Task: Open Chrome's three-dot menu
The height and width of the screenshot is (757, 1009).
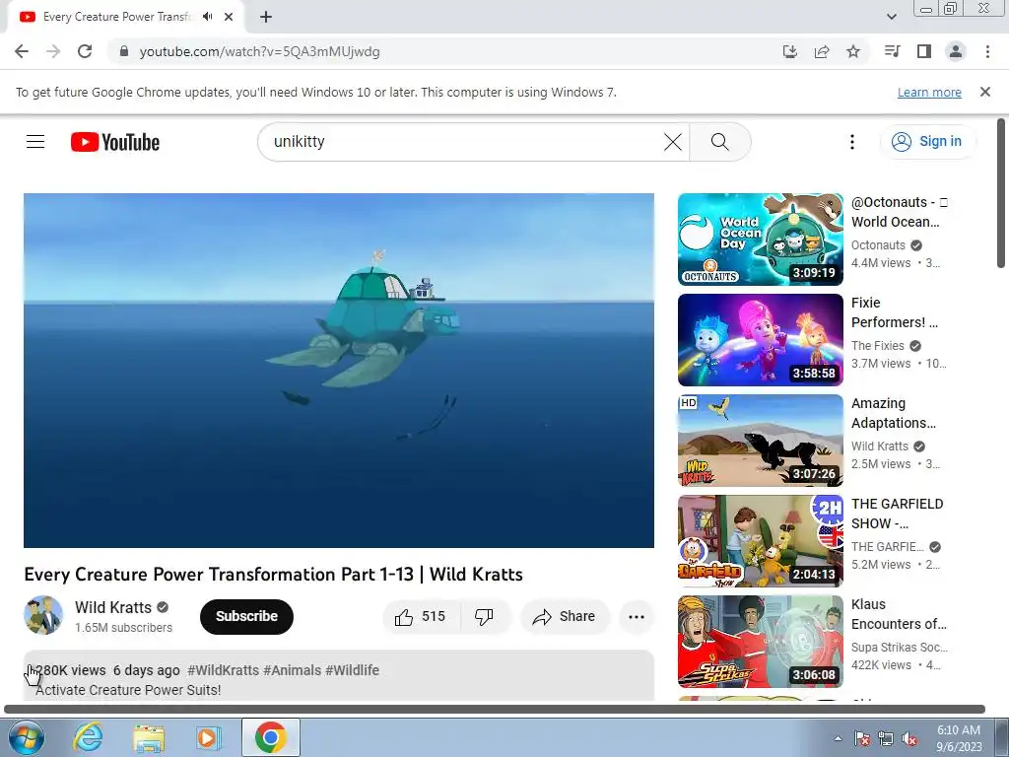Action: 987,51
